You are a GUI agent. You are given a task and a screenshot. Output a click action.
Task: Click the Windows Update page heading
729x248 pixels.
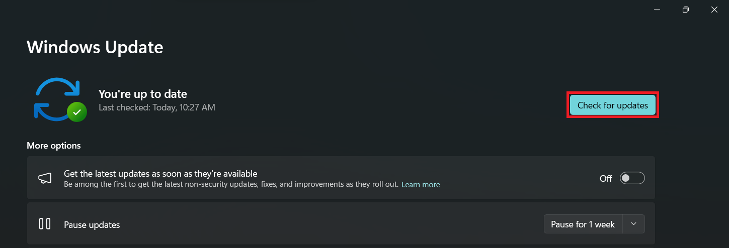(x=95, y=47)
